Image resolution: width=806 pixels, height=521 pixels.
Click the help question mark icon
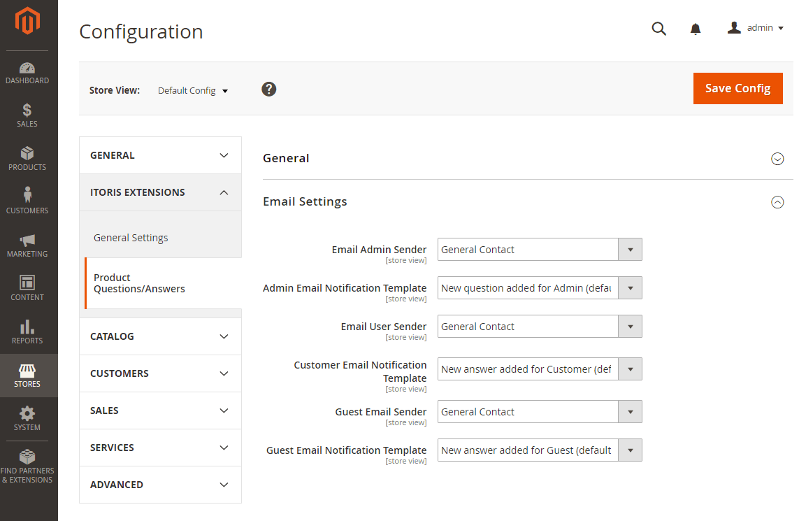click(x=269, y=90)
